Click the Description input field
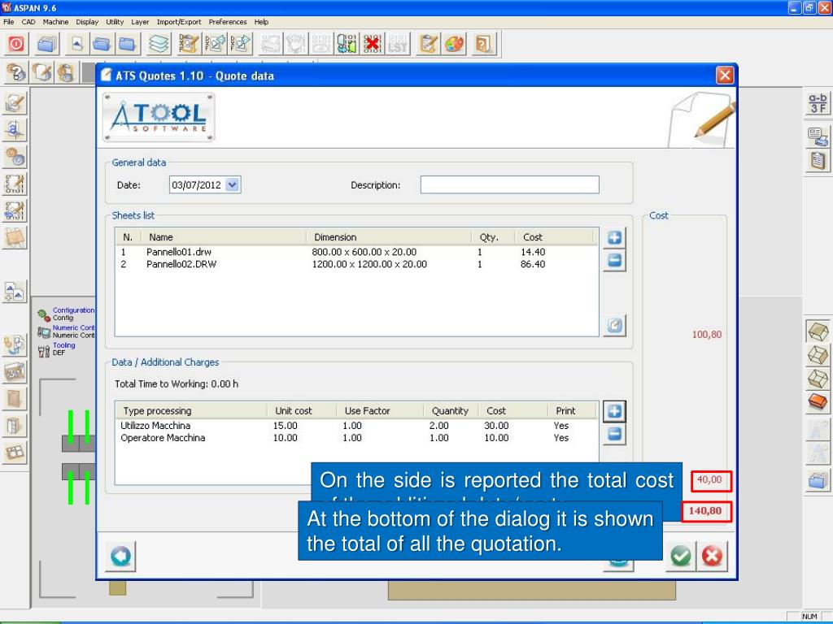833x624 pixels. pos(509,184)
